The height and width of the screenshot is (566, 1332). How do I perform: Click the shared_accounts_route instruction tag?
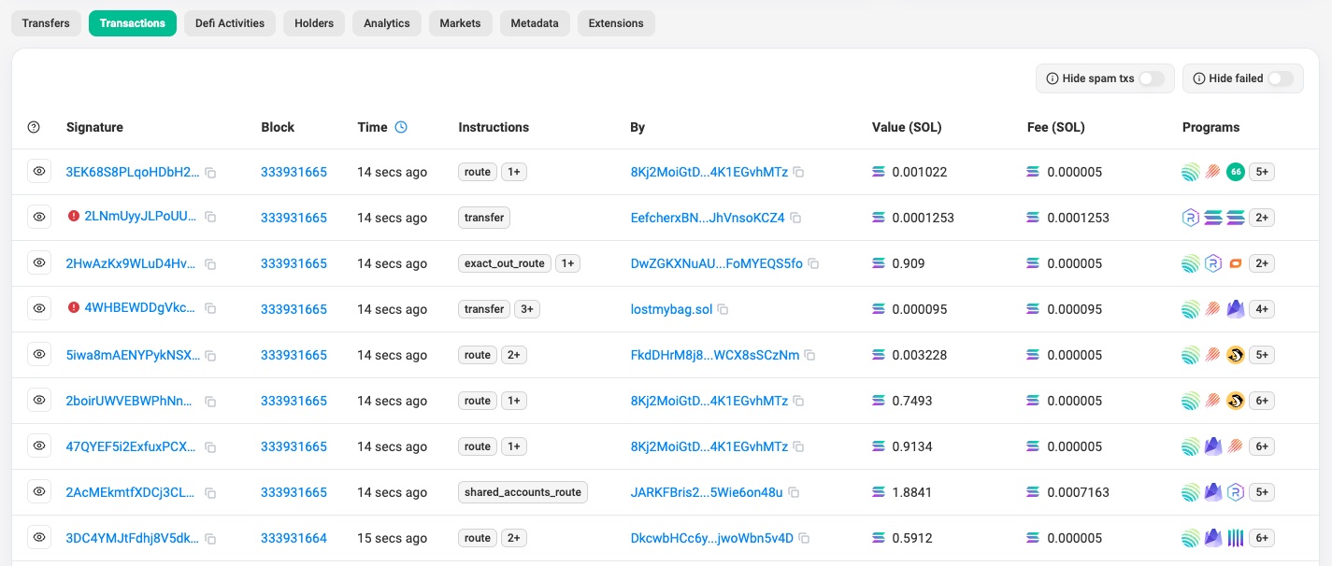pos(523,492)
